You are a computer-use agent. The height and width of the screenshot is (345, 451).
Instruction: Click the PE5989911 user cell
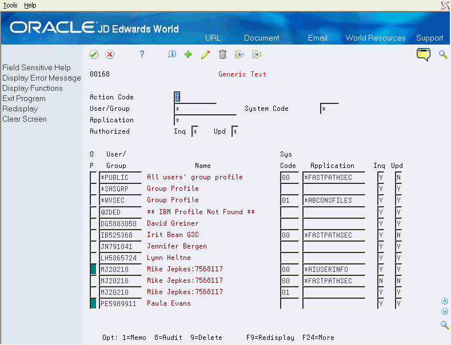point(121,304)
